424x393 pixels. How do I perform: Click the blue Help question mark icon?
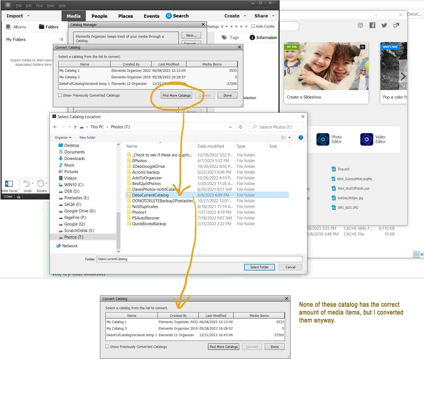click(301, 138)
